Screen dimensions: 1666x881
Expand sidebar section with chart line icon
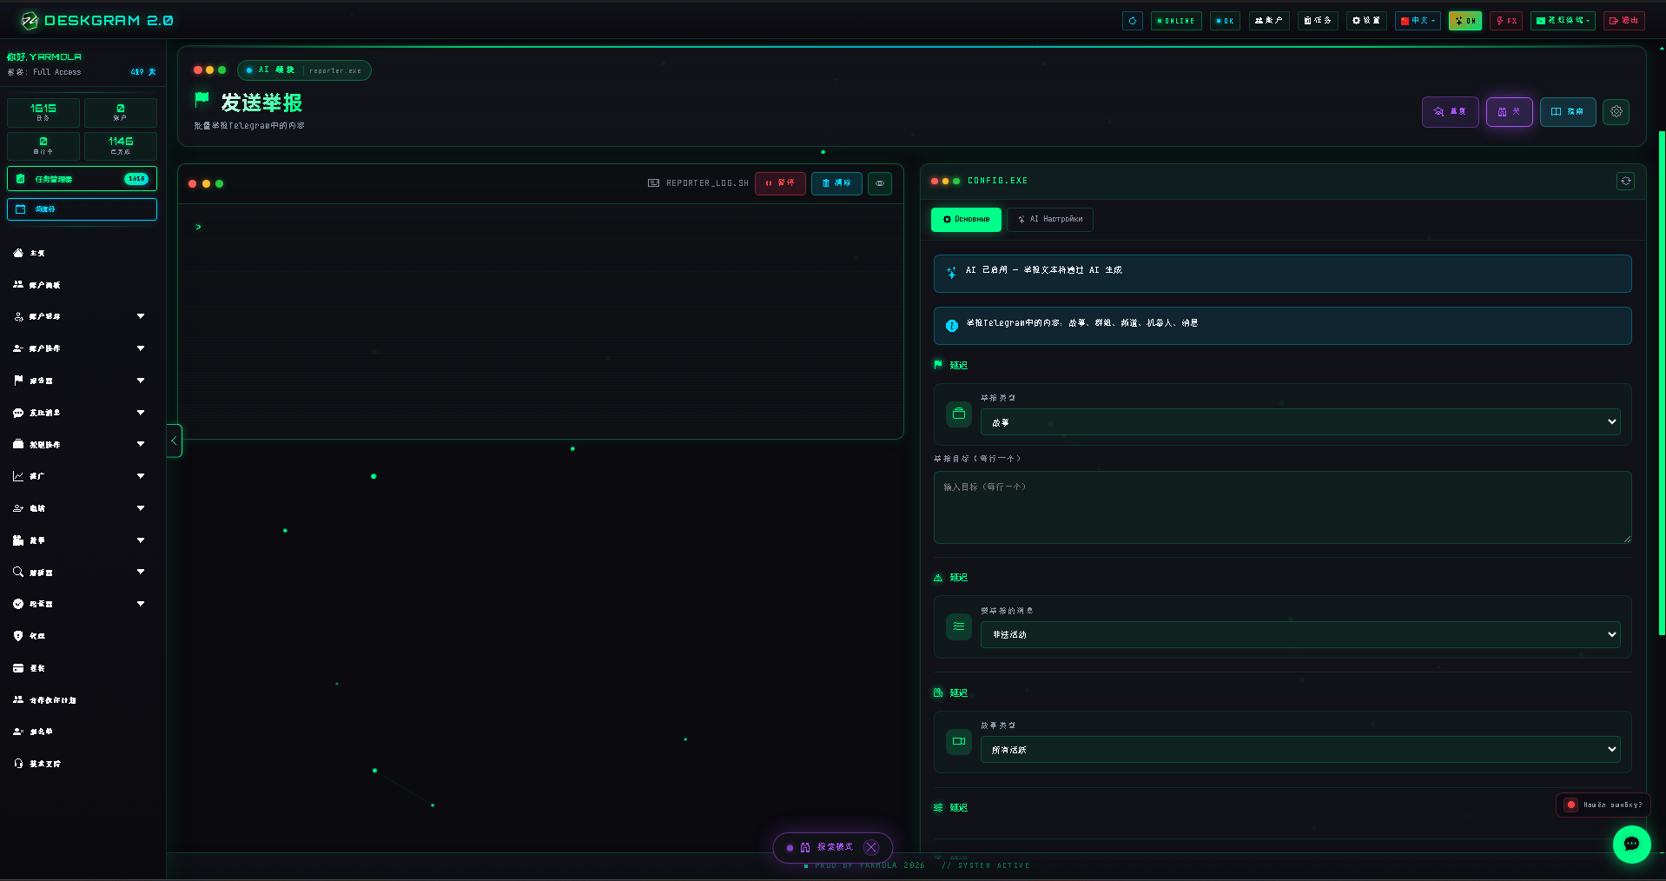(80, 476)
